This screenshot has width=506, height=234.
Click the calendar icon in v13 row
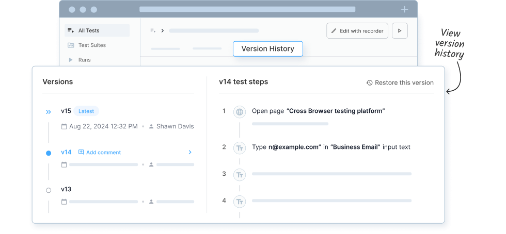coord(64,202)
